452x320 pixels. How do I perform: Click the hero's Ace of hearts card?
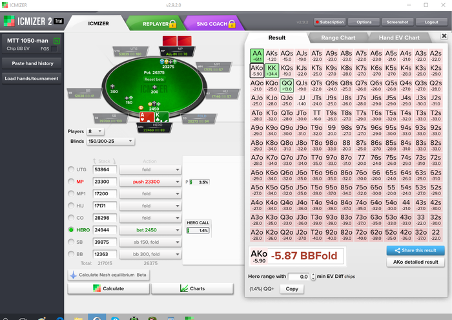[x=147, y=118]
